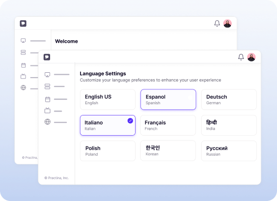
Task: Click the logo in the Welcome window
Action: [x=23, y=23]
